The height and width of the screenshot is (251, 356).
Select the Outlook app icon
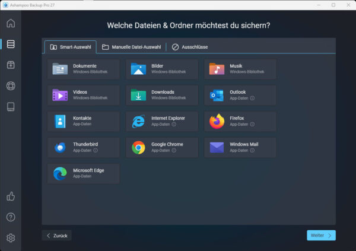point(217,96)
